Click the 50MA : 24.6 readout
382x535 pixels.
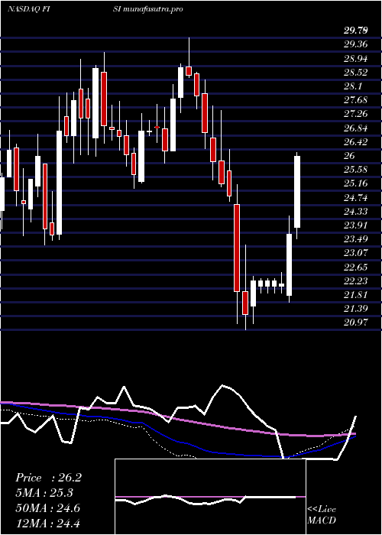coord(47,508)
